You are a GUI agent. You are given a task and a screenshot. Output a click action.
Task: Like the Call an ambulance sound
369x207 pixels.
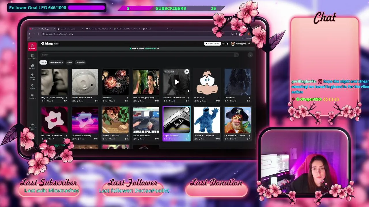click(x=157, y=139)
